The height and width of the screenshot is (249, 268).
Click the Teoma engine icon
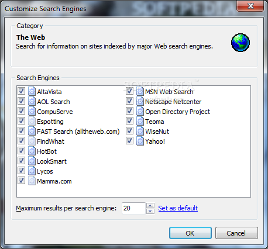(140, 121)
